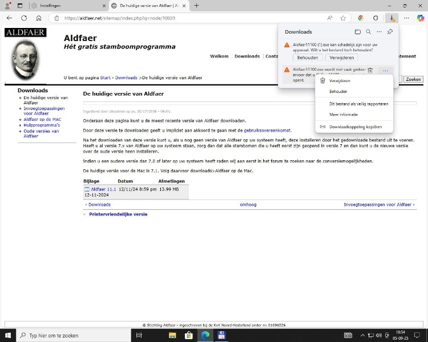Add page to favorites with star icon
The image size is (428, 342).
[x=343, y=18]
